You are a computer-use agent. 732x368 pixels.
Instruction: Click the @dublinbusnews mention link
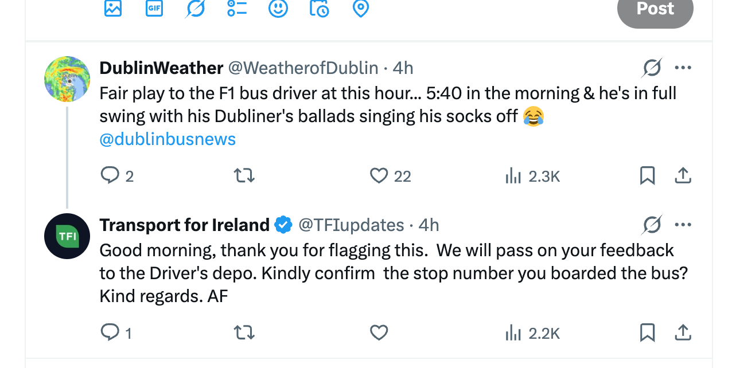168,139
